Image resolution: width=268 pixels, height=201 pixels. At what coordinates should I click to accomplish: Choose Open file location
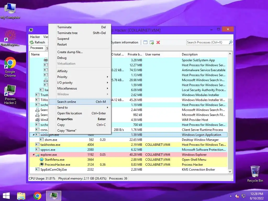[x=80, y=113]
